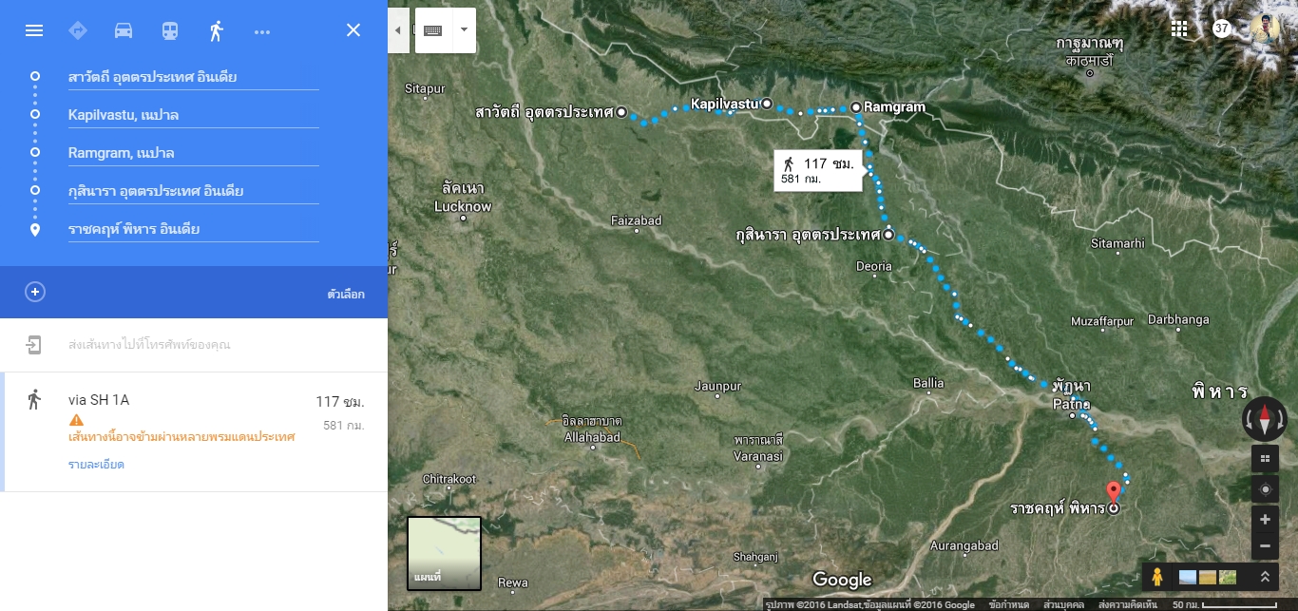
Task: Send route to phone option
Action: click(194, 345)
